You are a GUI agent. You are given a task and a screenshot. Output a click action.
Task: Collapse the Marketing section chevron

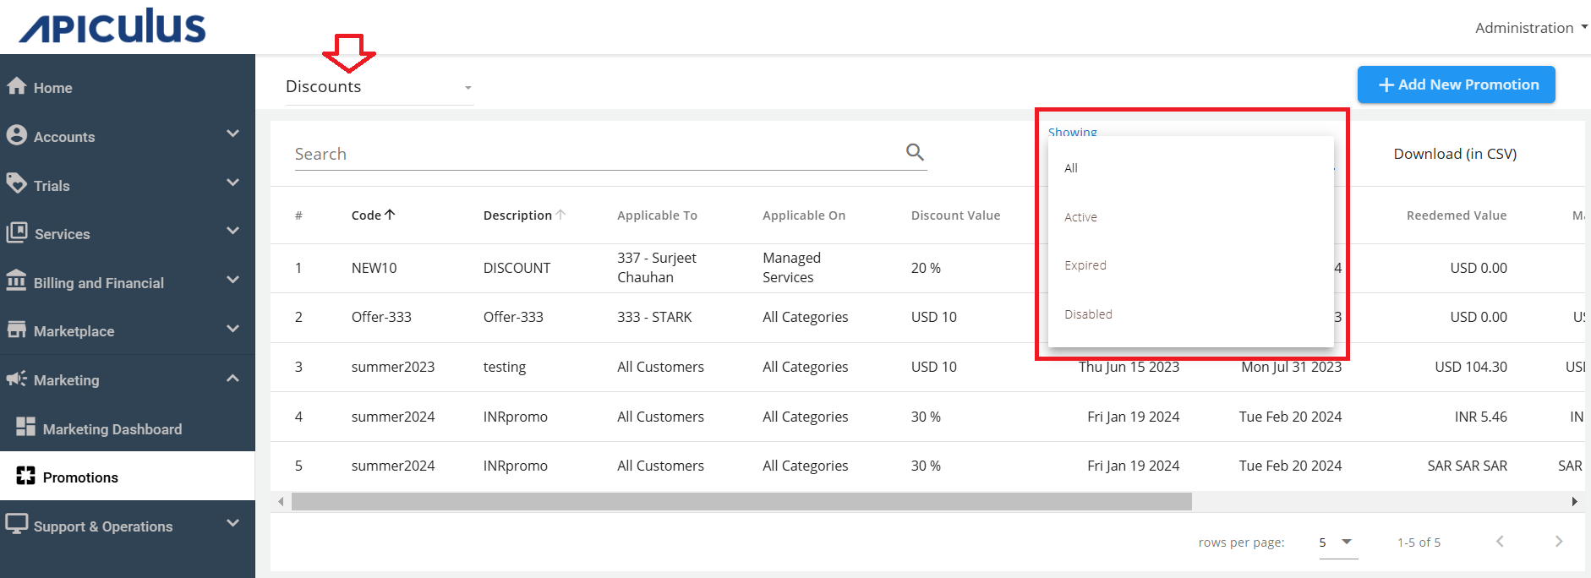(x=233, y=379)
